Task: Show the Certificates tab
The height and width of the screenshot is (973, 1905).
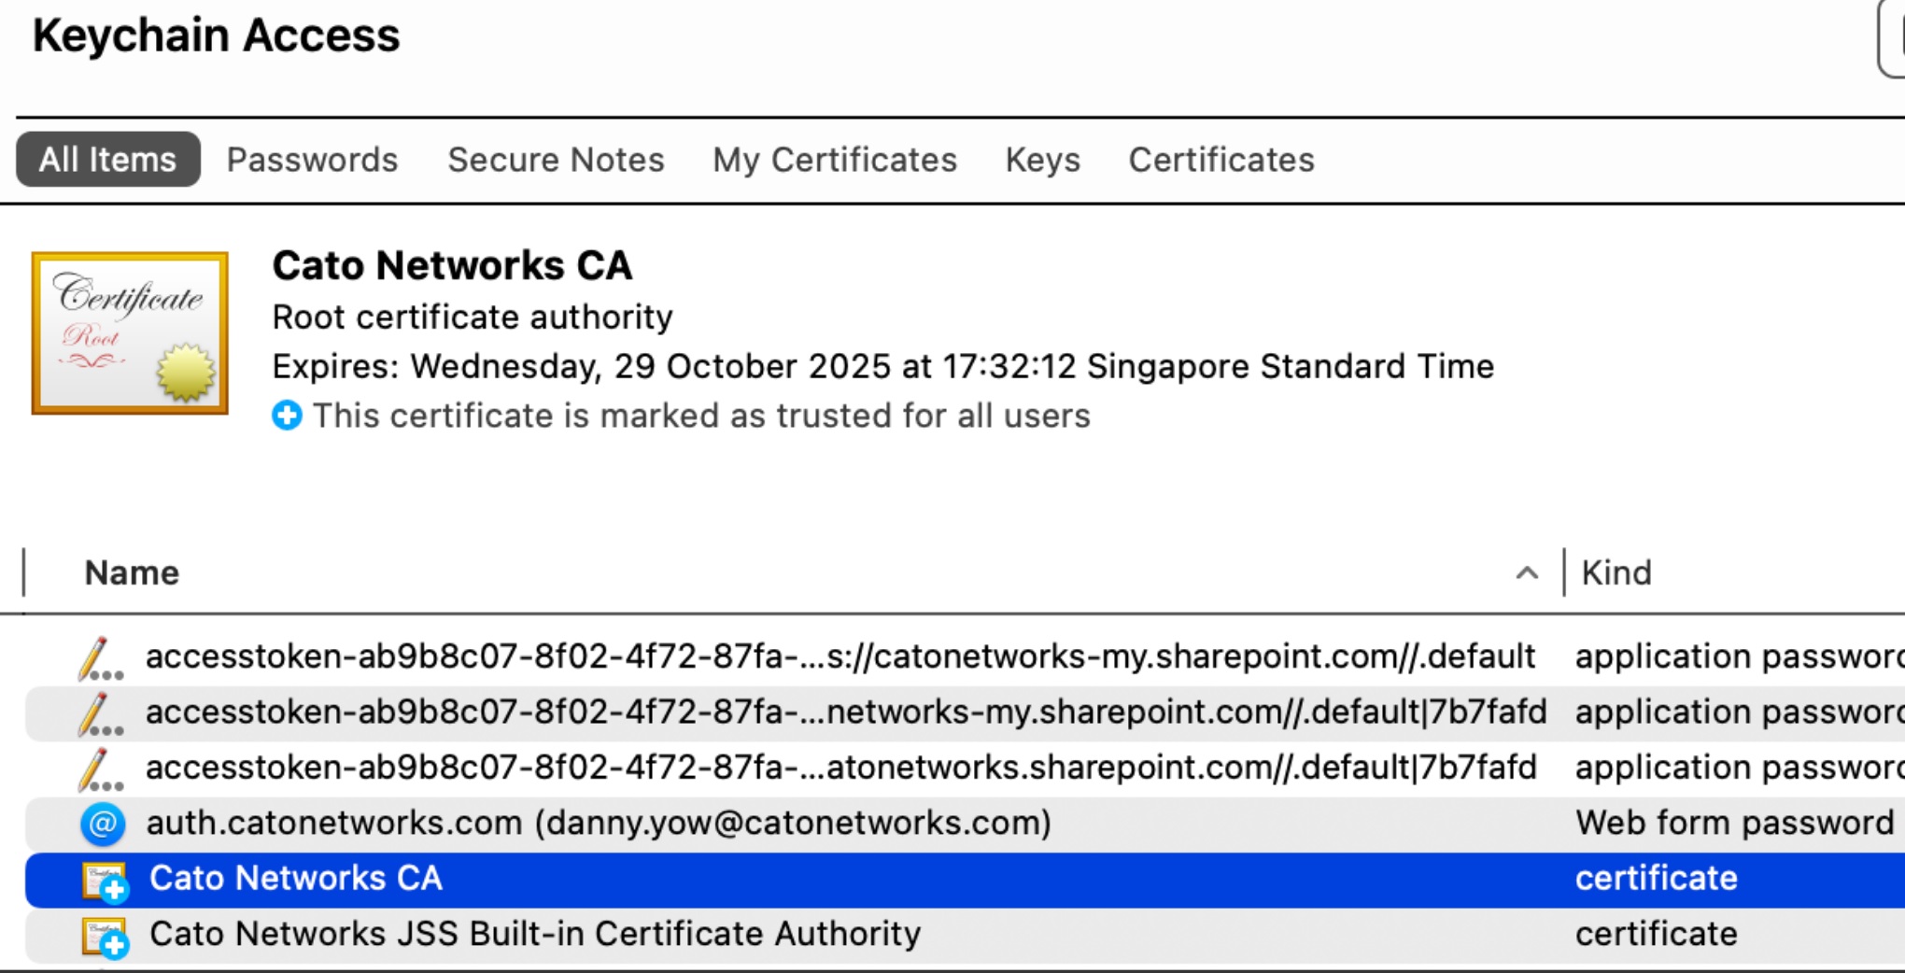Action: pos(1221,160)
